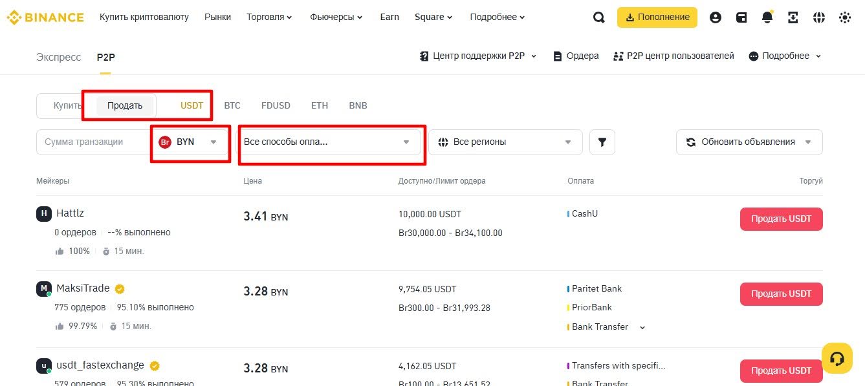The image size is (865, 386).
Task: Open the wallet icon in the top bar
Action: click(x=741, y=17)
